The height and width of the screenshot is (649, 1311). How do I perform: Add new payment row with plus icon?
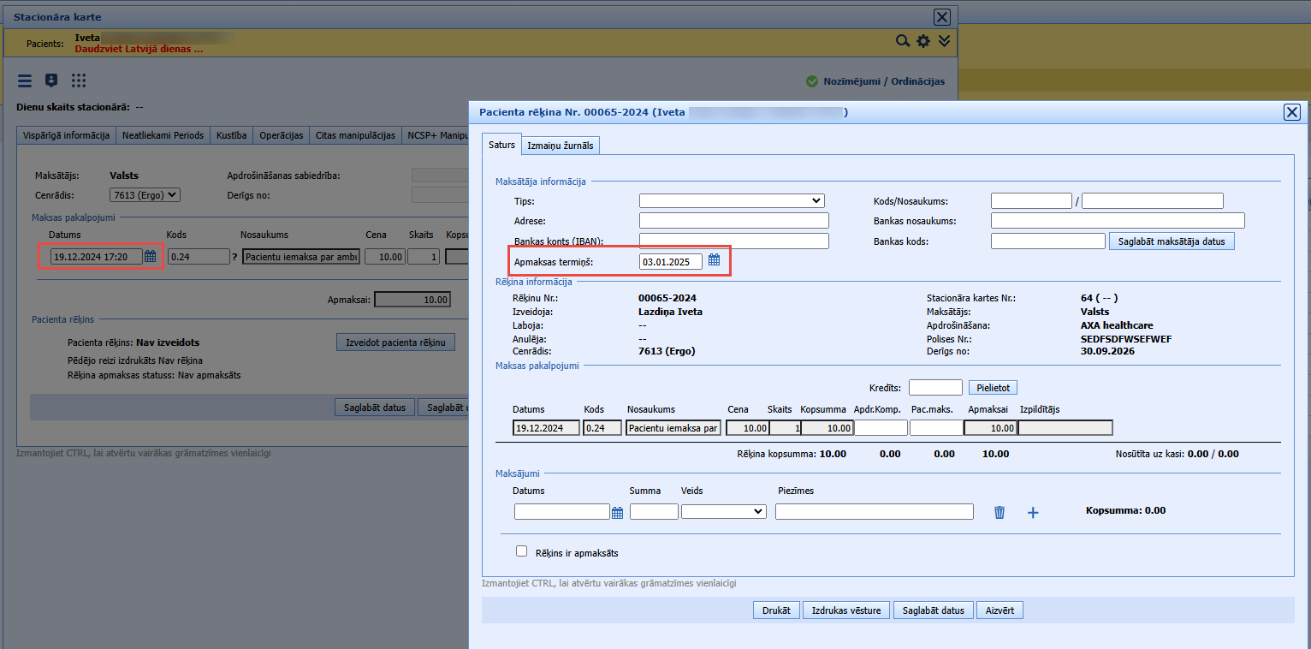[x=1032, y=512]
